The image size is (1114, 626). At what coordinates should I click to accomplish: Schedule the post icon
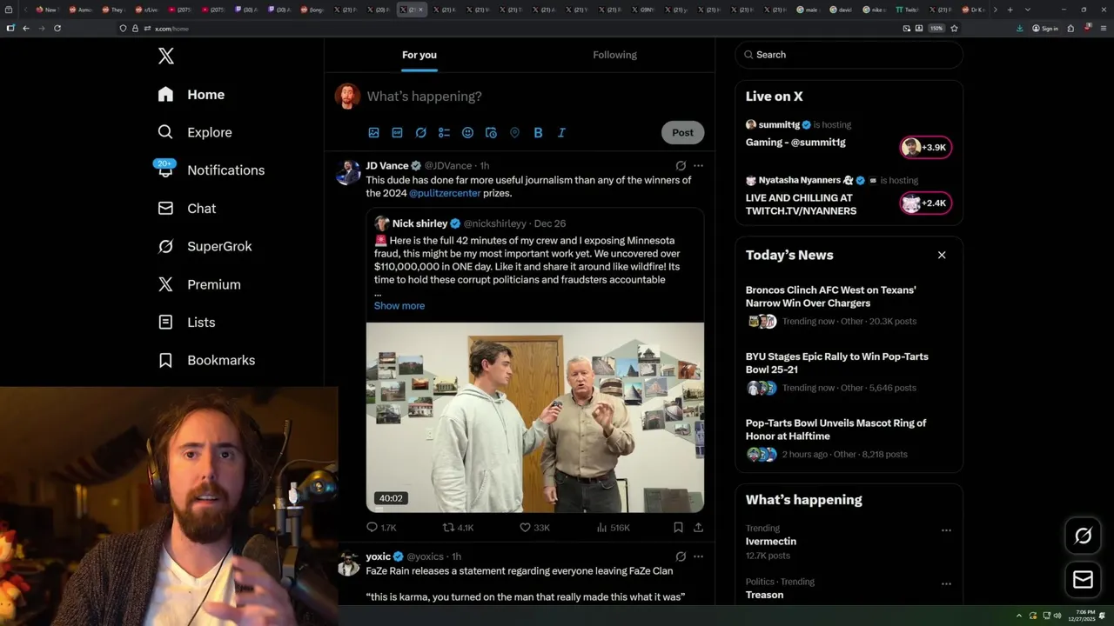coord(491,133)
